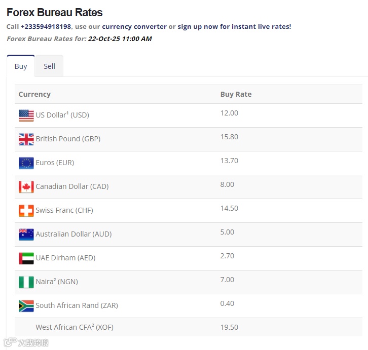Click the UAE flag icon
Screen dimensions: 368x350
(x=26, y=258)
